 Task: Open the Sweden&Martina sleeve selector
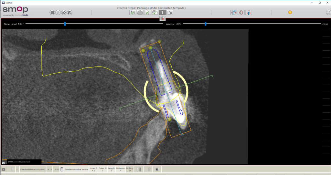point(76,169)
